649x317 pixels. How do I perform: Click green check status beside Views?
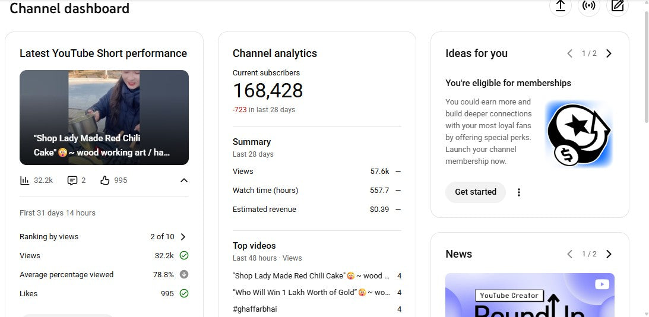[x=184, y=255]
